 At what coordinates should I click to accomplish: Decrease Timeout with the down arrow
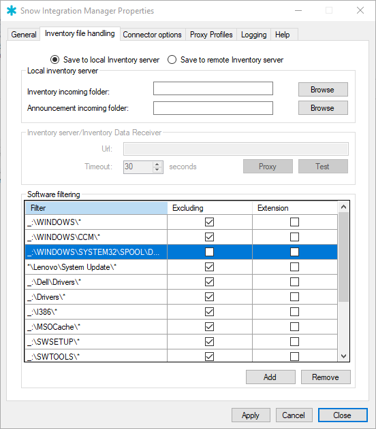[157, 170]
